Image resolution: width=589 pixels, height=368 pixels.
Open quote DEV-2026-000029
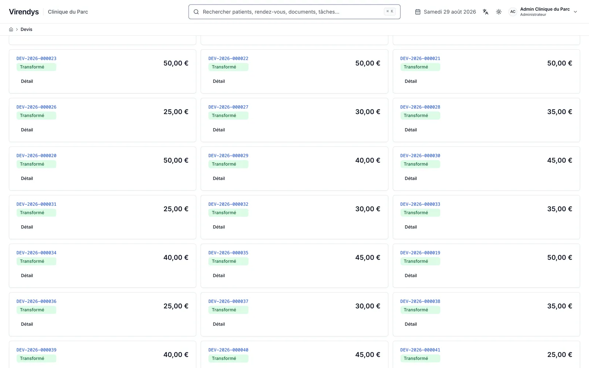tap(228, 156)
